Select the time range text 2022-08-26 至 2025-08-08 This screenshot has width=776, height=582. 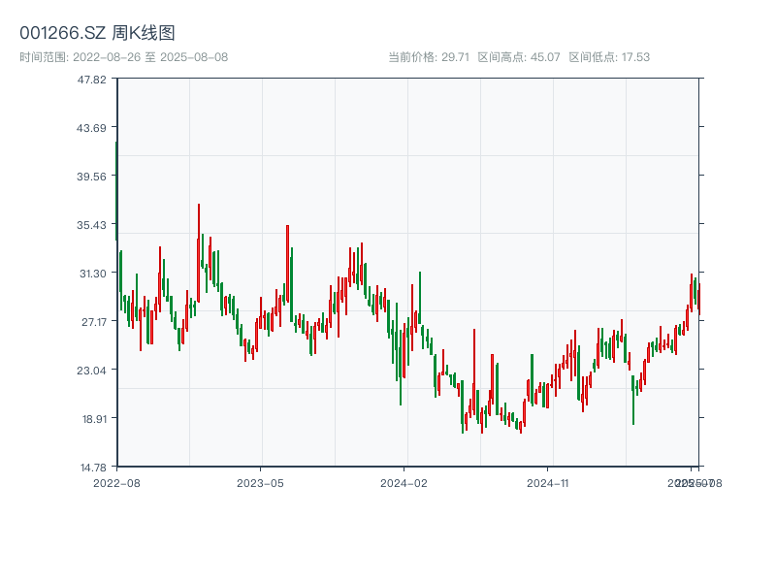(x=150, y=57)
